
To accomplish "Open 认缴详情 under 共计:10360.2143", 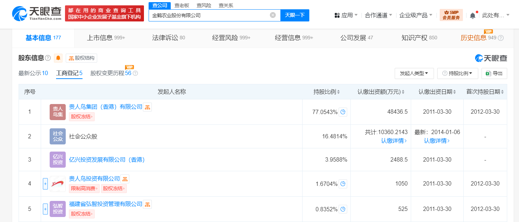I will 394,141.
